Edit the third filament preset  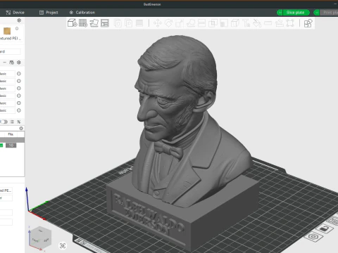(x=19, y=89)
